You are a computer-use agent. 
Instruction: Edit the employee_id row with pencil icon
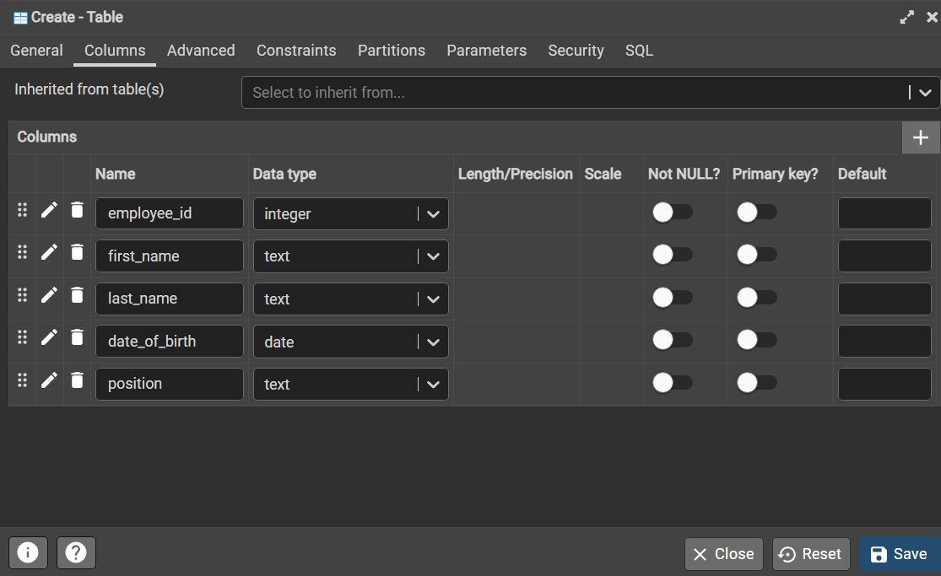tap(50, 210)
